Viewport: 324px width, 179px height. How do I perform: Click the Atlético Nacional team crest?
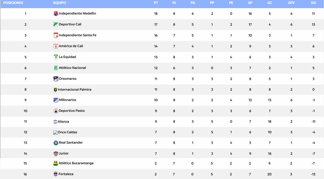click(x=56, y=68)
